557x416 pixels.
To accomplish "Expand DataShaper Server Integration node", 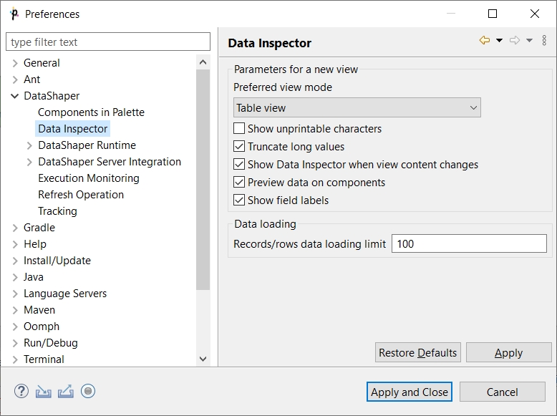I will coord(29,162).
